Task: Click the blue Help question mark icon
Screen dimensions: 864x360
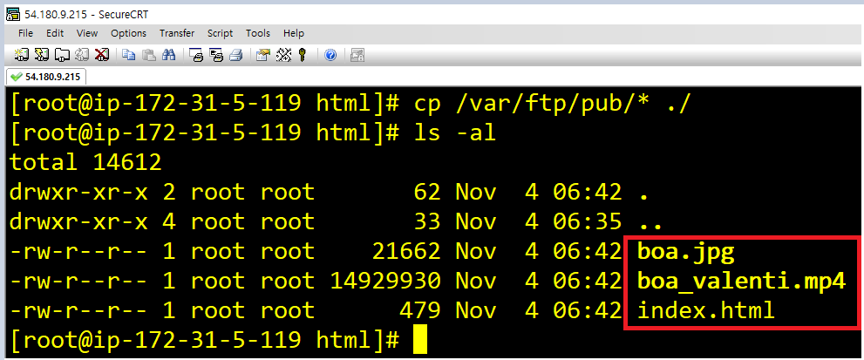Action: (330, 55)
